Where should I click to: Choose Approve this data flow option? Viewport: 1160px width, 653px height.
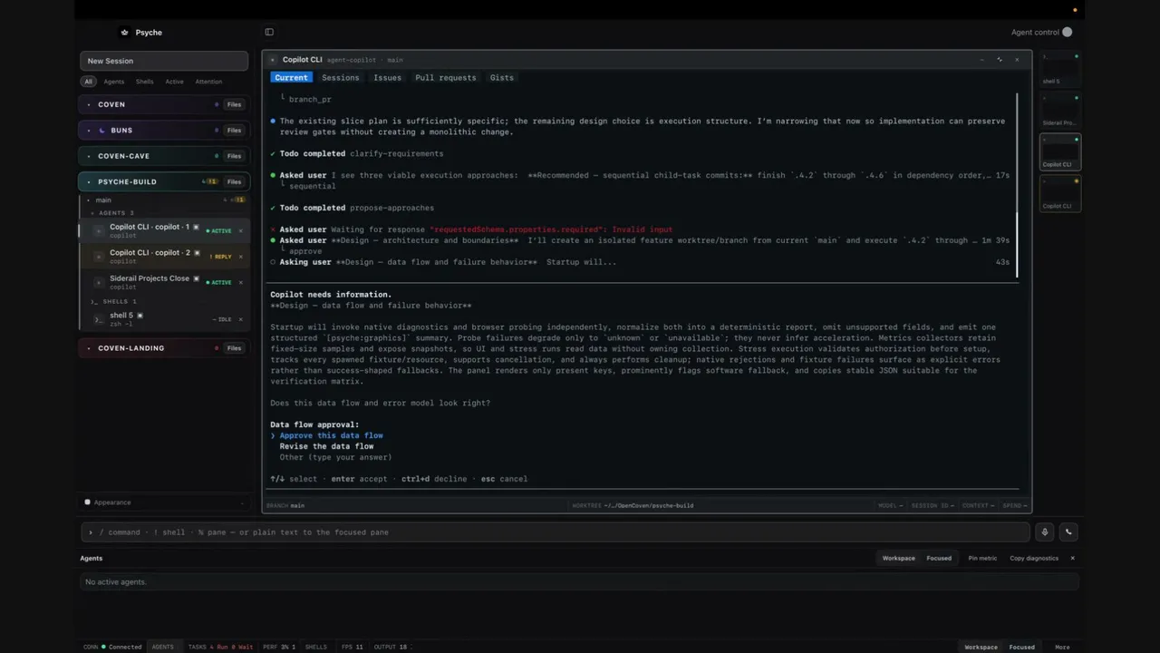click(331, 435)
